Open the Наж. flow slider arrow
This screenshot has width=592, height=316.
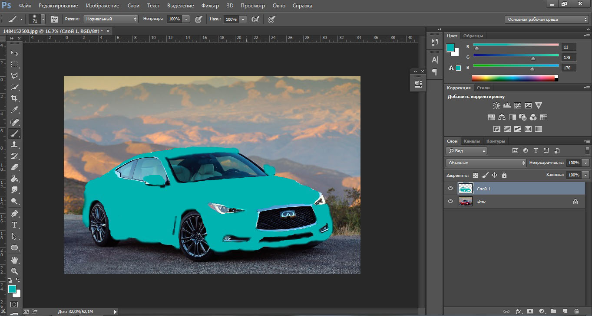tap(243, 19)
